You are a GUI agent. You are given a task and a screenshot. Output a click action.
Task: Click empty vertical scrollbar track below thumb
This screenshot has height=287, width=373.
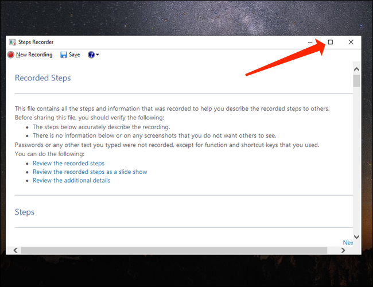pyautogui.click(x=357, y=161)
